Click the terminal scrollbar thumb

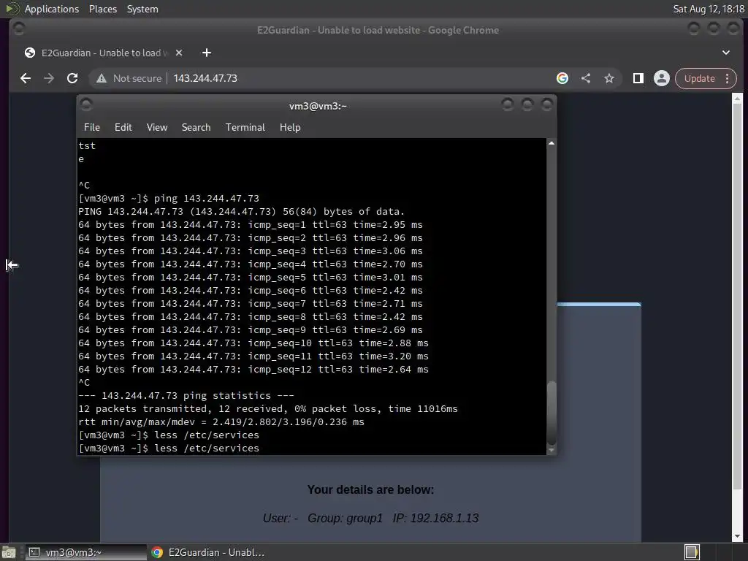tap(552, 413)
